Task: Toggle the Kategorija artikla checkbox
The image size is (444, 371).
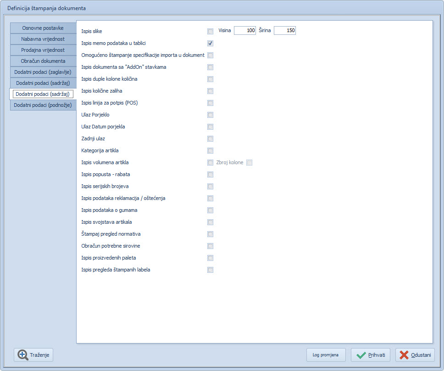Action: pyautogui.click(x=210, y=151)
